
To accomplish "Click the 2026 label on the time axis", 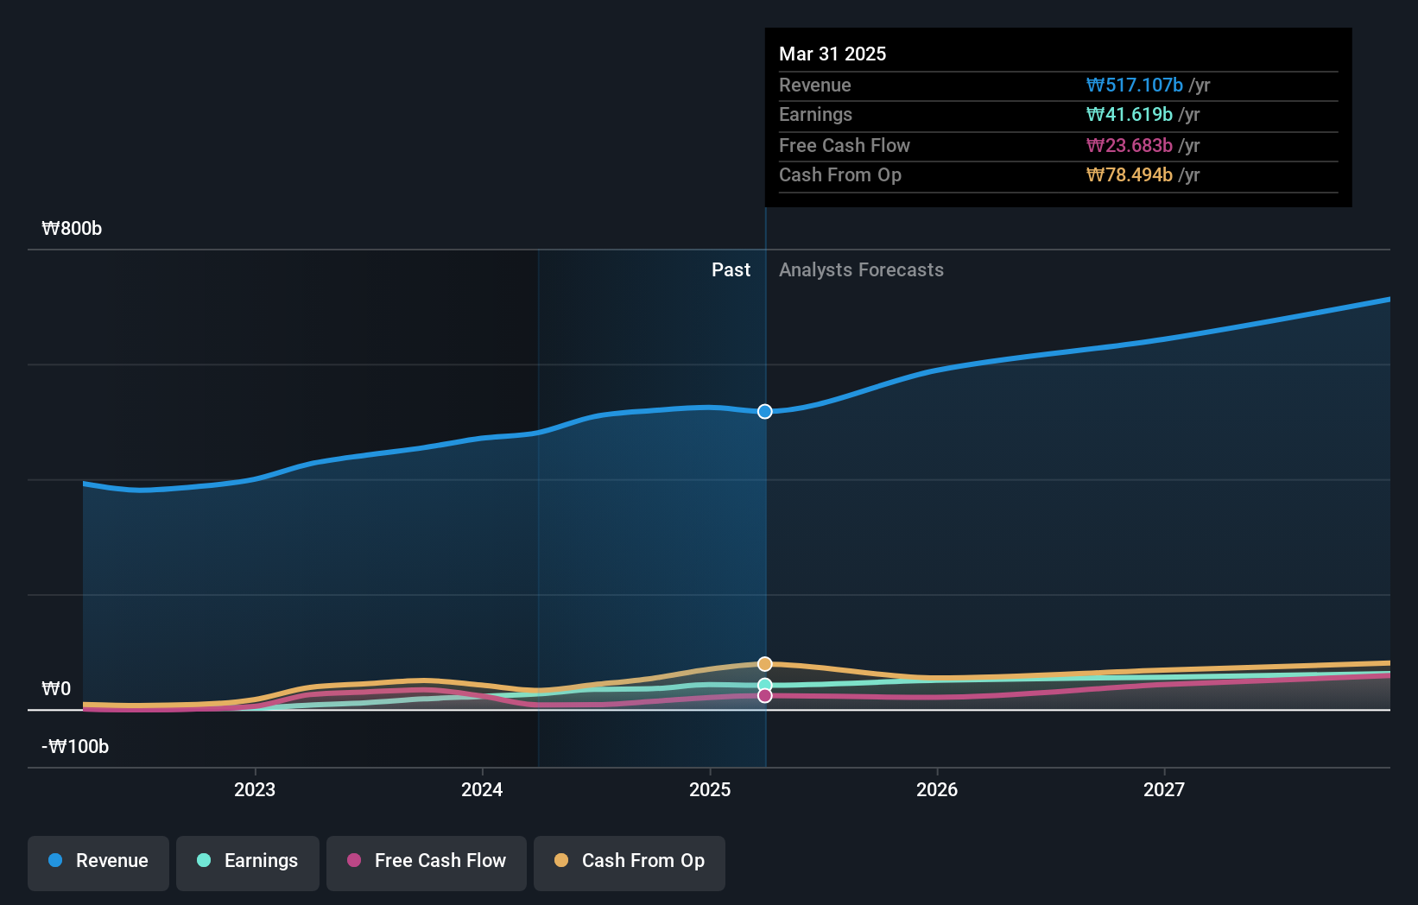I will point(937,788).
